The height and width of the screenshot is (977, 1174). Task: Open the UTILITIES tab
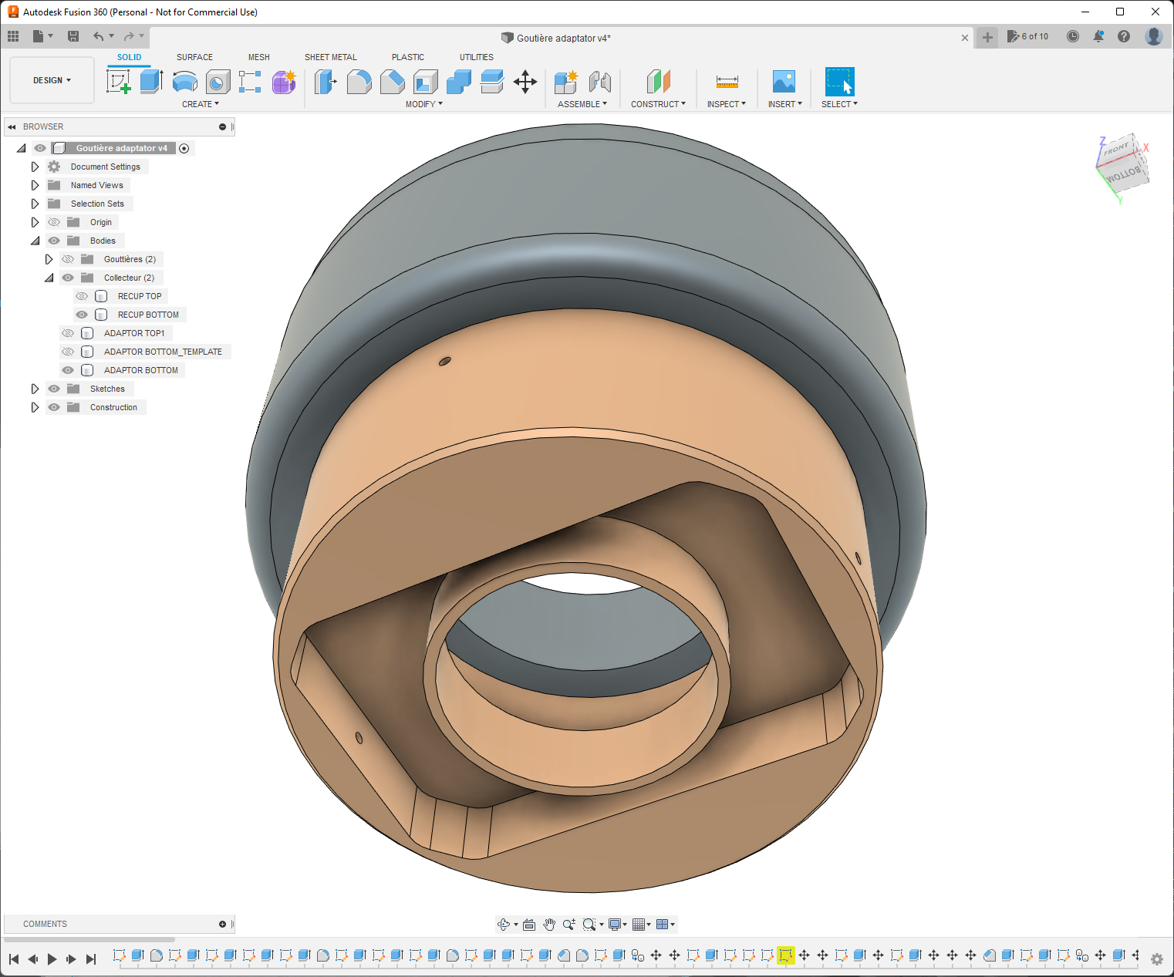coord(477,57)
